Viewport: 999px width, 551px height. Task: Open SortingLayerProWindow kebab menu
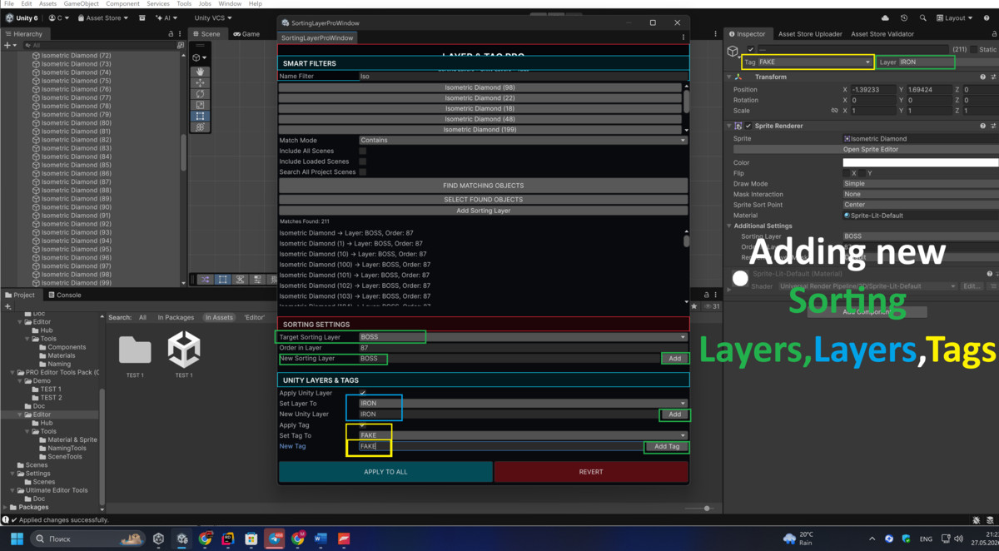(683, 37)
